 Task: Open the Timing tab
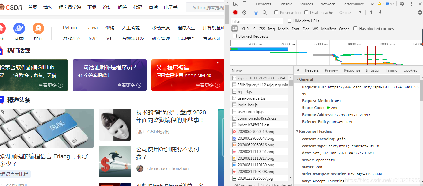point(391,70)
